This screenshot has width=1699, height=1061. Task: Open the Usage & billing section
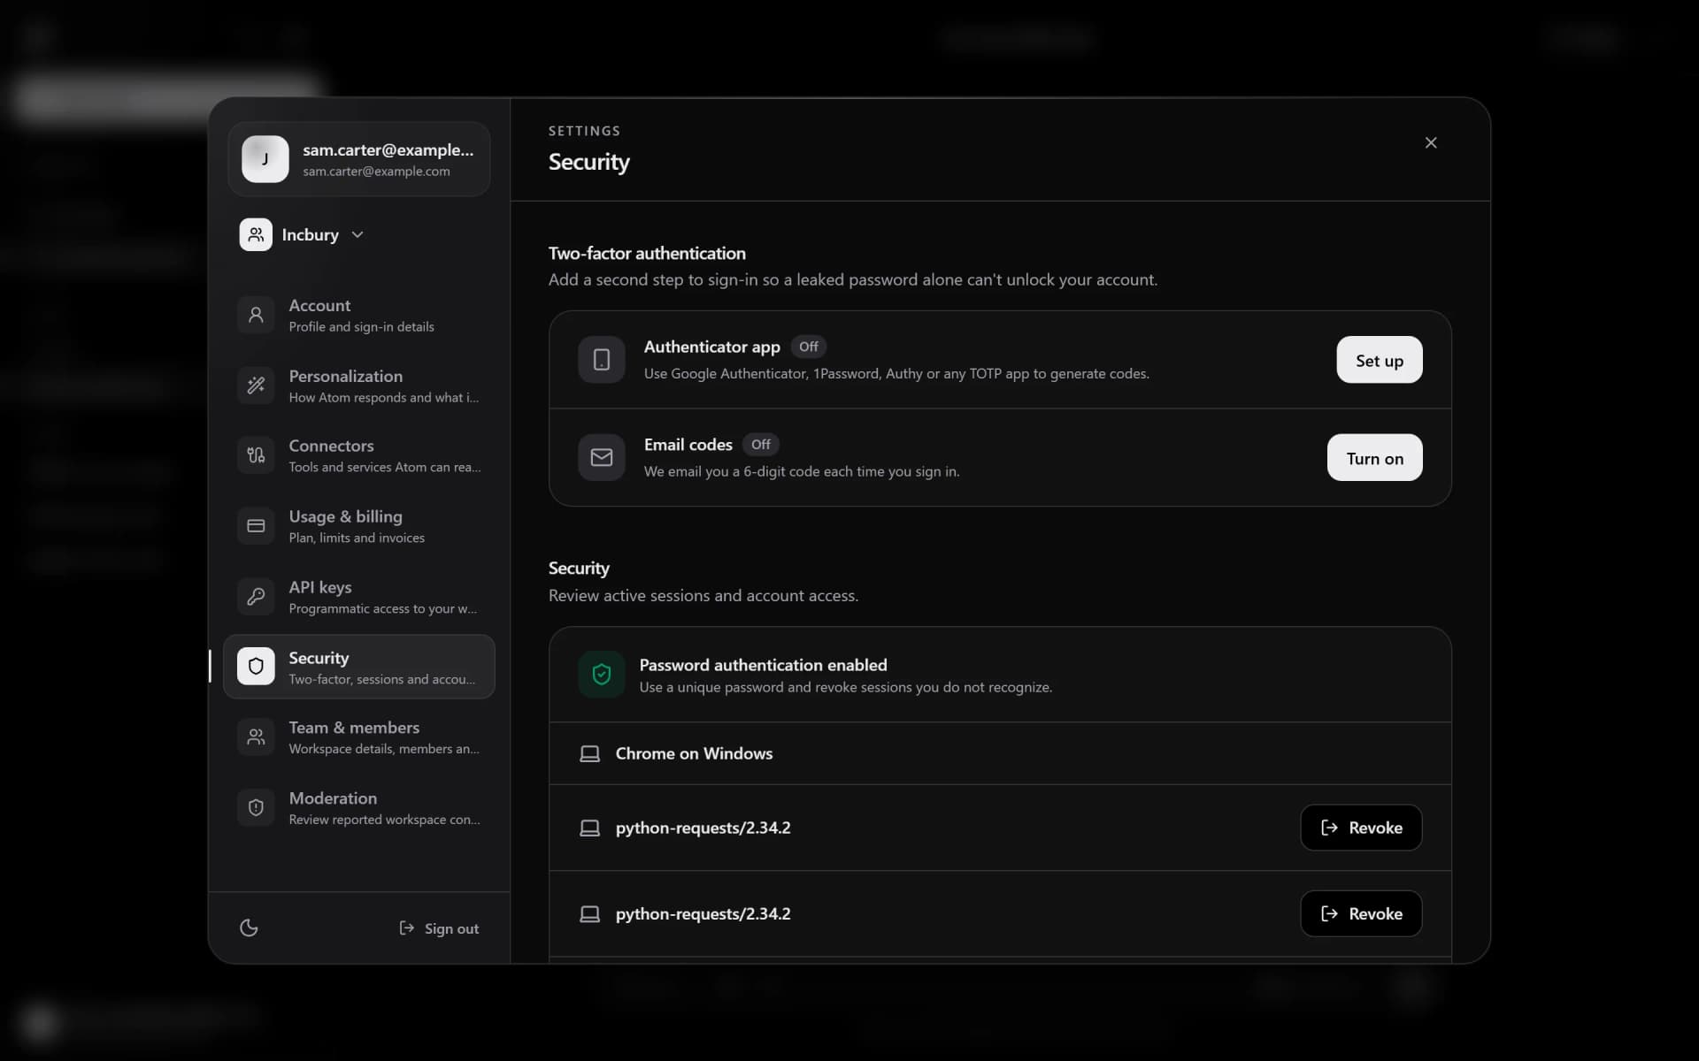359,526
